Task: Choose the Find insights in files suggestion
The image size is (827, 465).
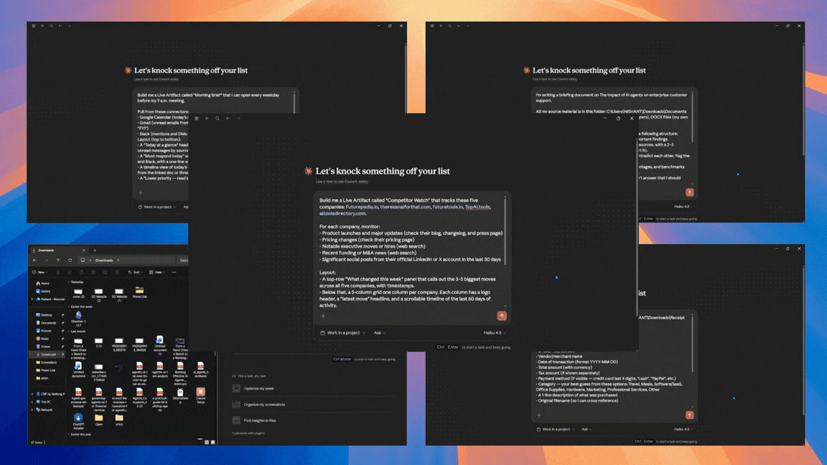Action: [x=313, y=421]
